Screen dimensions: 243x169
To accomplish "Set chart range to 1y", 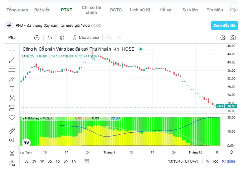I will [x=42, y=161].
